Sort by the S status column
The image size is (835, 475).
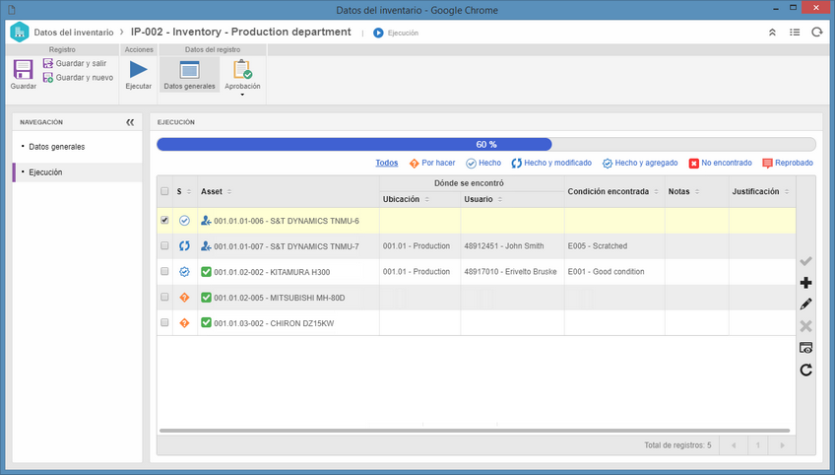tap(184, 191)
